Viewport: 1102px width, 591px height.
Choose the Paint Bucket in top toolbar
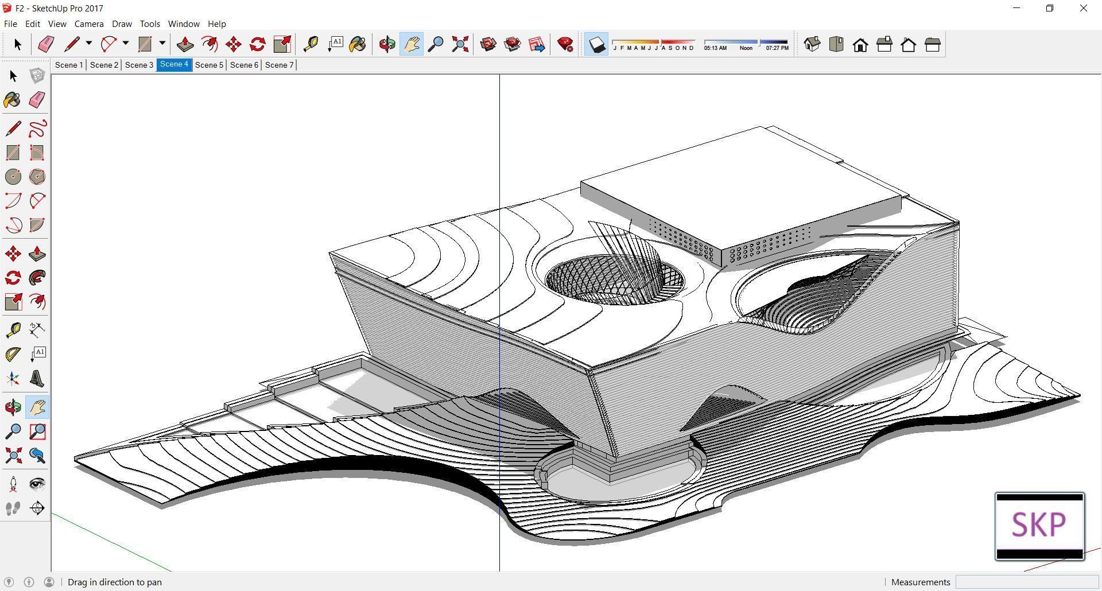[358, 45]
